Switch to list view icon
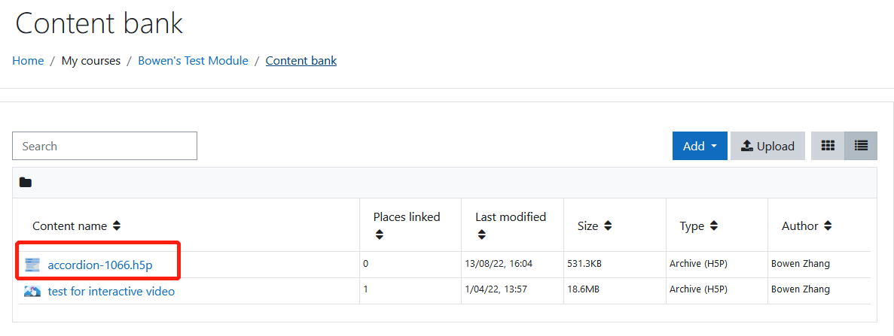The image size is (894, 336). click(861, 146)
